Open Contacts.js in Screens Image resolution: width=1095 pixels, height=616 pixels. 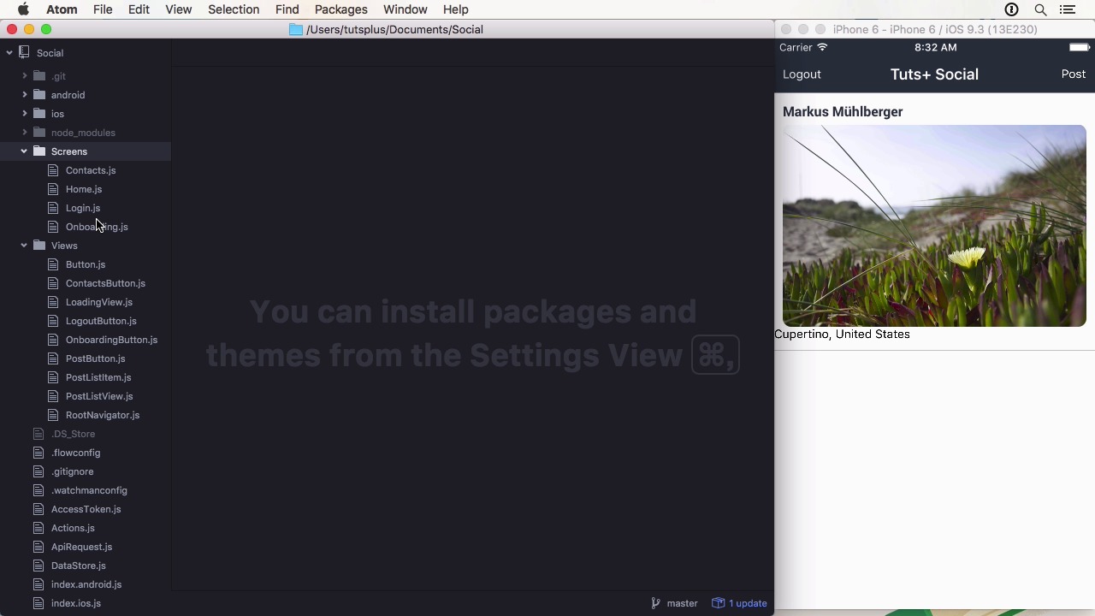91,170
